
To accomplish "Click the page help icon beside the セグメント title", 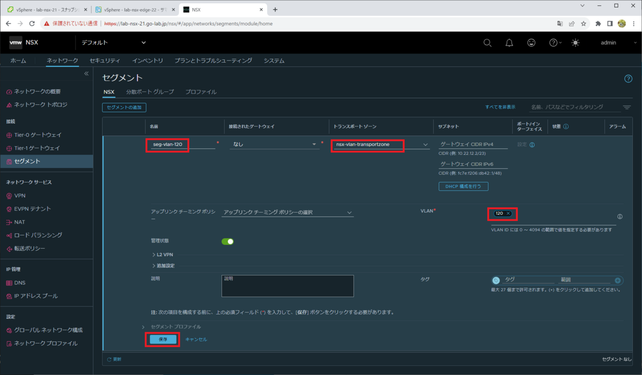I will pos(629,79).
